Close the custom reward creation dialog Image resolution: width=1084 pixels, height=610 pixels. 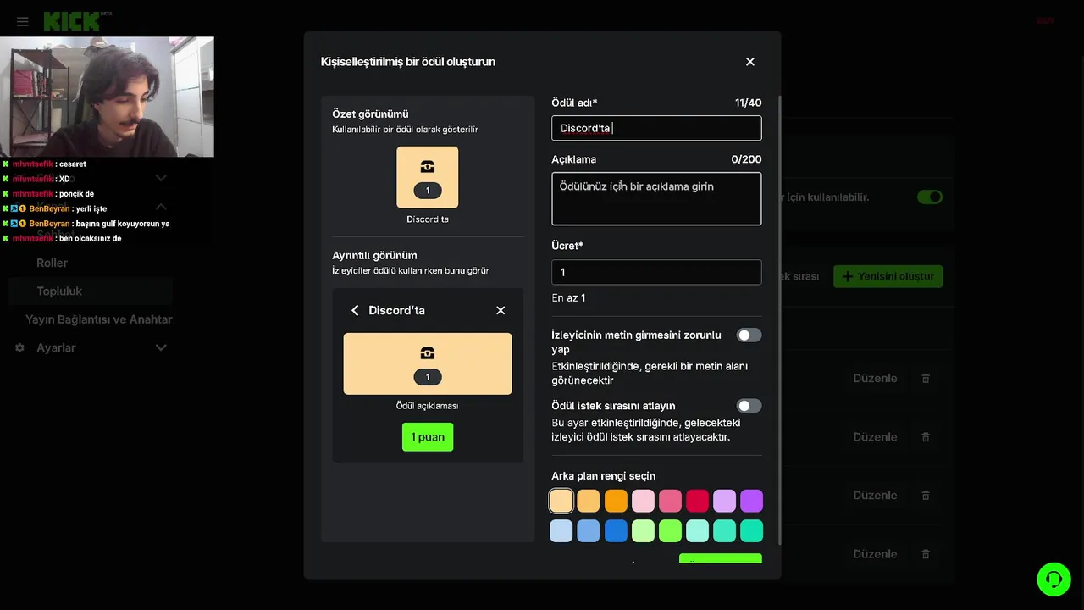(749, 62)
